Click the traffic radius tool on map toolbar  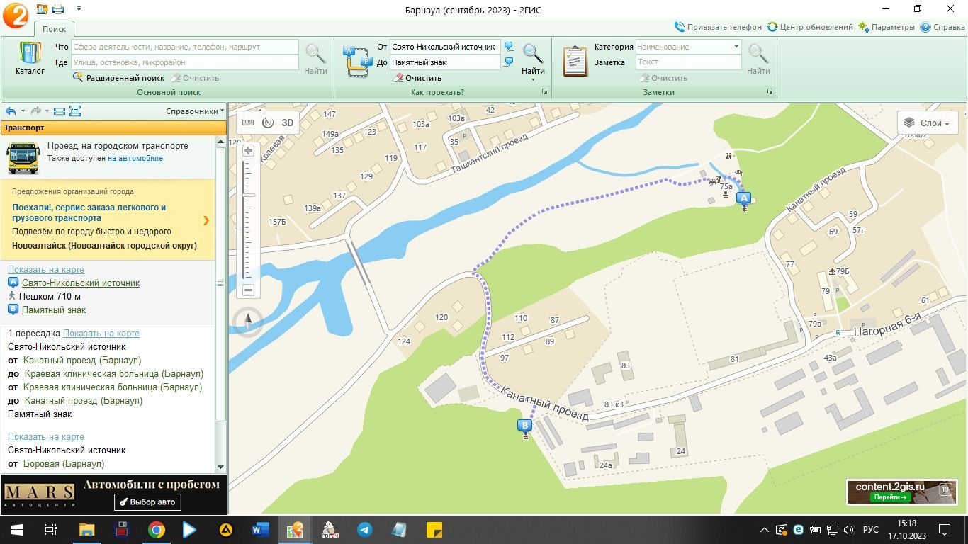click(x=267, y=123)
